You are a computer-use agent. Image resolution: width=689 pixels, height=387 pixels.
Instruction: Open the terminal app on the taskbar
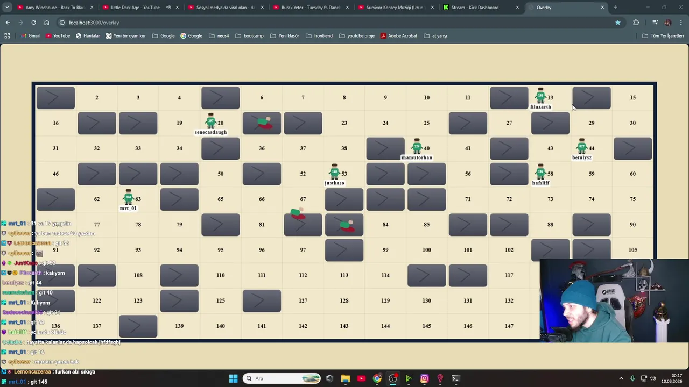coord(456,378)
